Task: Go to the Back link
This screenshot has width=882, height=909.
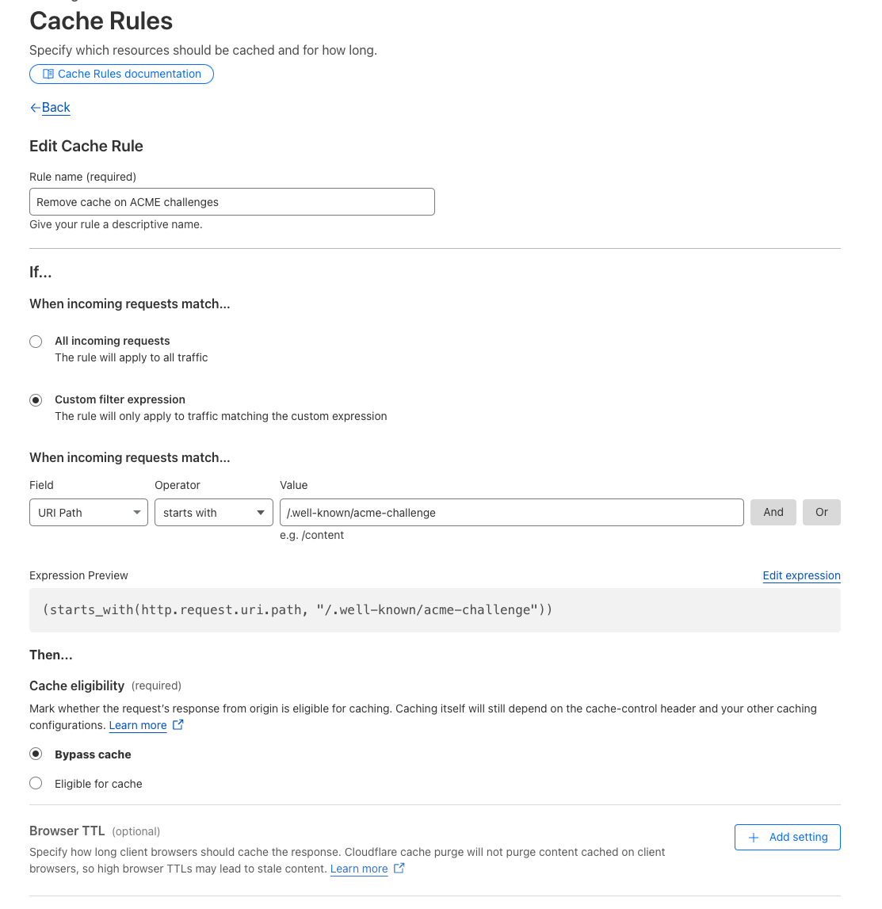Action: point(56,108)
